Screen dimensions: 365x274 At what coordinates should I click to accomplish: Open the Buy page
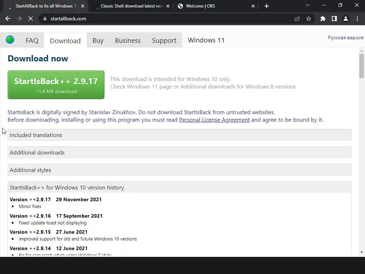(98, 41)
